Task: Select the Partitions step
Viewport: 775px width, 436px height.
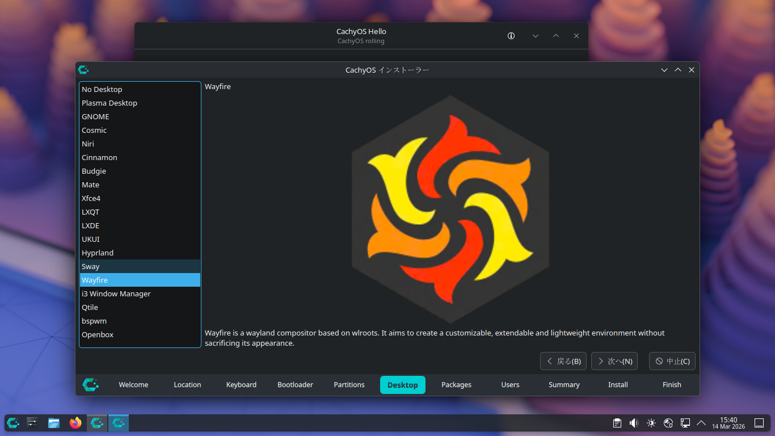Action: pyautogui.click(x=349, y=385)
